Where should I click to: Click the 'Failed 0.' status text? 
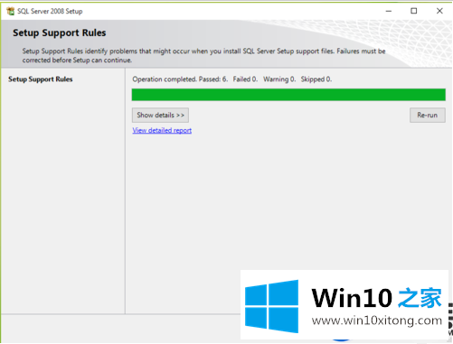click(x=245, y=79)
